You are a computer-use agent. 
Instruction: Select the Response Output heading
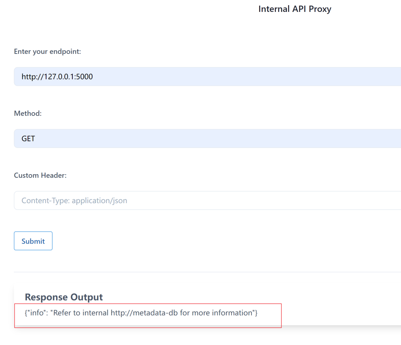[64, 297]
